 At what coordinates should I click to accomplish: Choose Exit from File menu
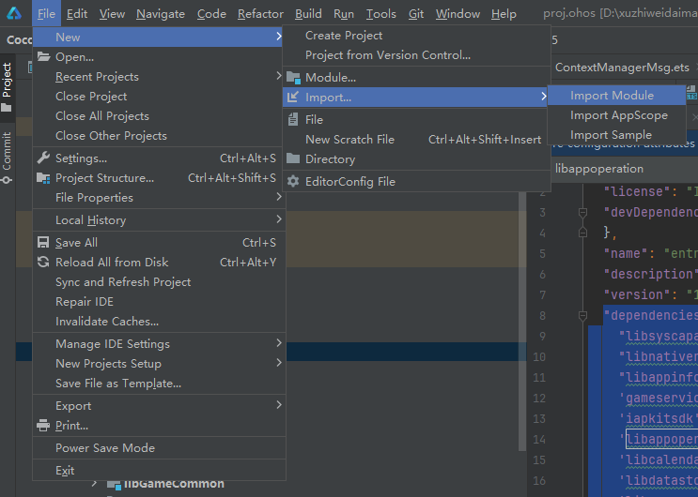[159, 470]
